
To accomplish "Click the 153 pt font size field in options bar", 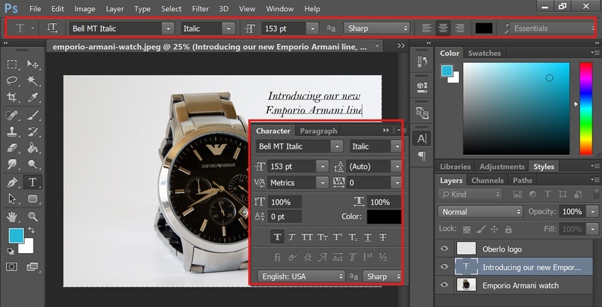I will click(283, 29).
